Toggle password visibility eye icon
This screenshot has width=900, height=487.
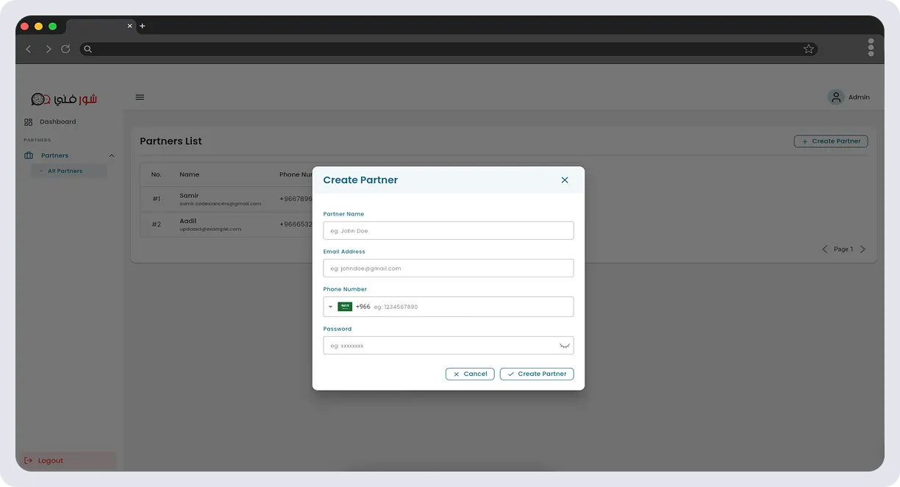pyautogui.click(x=565, y=345)
